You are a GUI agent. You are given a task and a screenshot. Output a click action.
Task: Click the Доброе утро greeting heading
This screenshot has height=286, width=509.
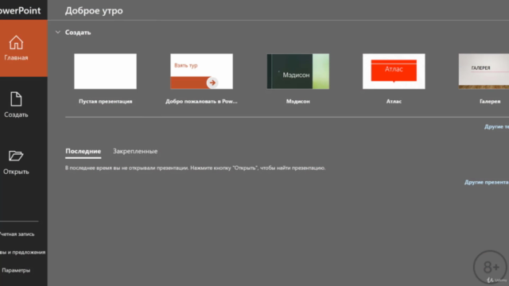[x=94, y=10]
